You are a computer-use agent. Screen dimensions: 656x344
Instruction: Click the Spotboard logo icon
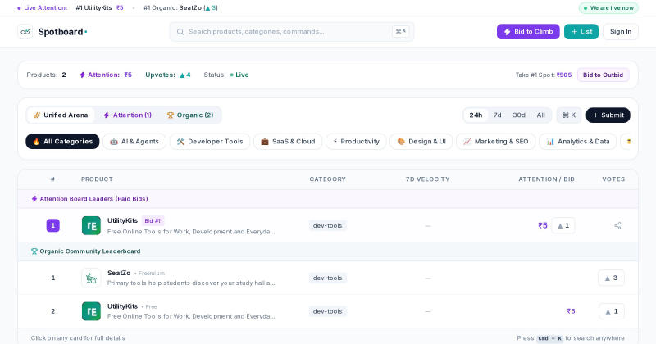(25, 32)
